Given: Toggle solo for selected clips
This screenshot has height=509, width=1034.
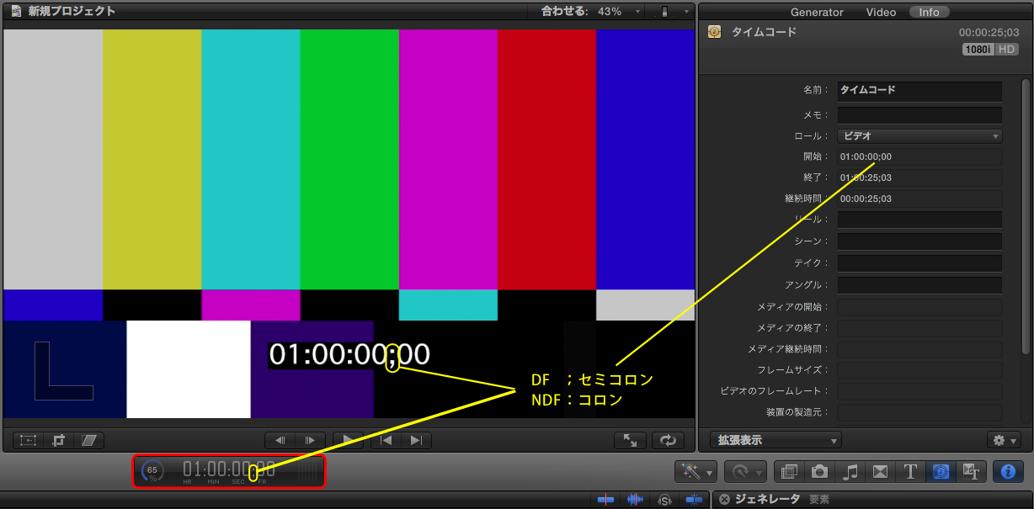Looking at the screenshot, I should point(664,500).
